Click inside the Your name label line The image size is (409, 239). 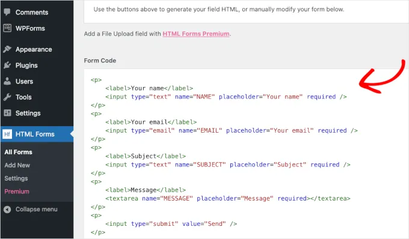point(149,88)
